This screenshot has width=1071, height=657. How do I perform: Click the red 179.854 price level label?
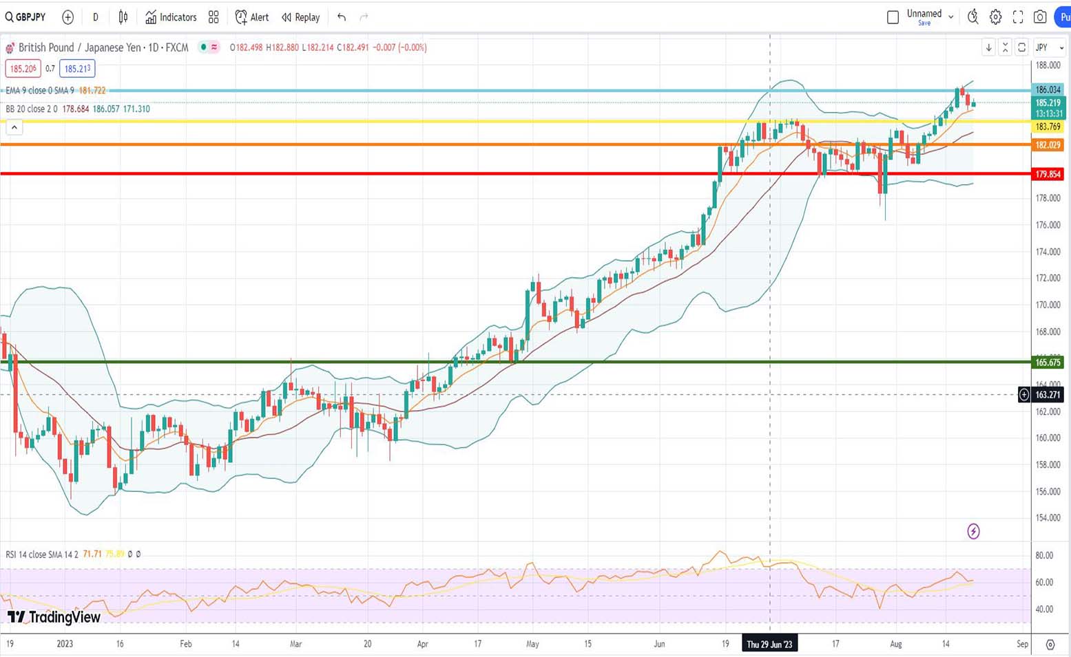[x=1048, y=174]
